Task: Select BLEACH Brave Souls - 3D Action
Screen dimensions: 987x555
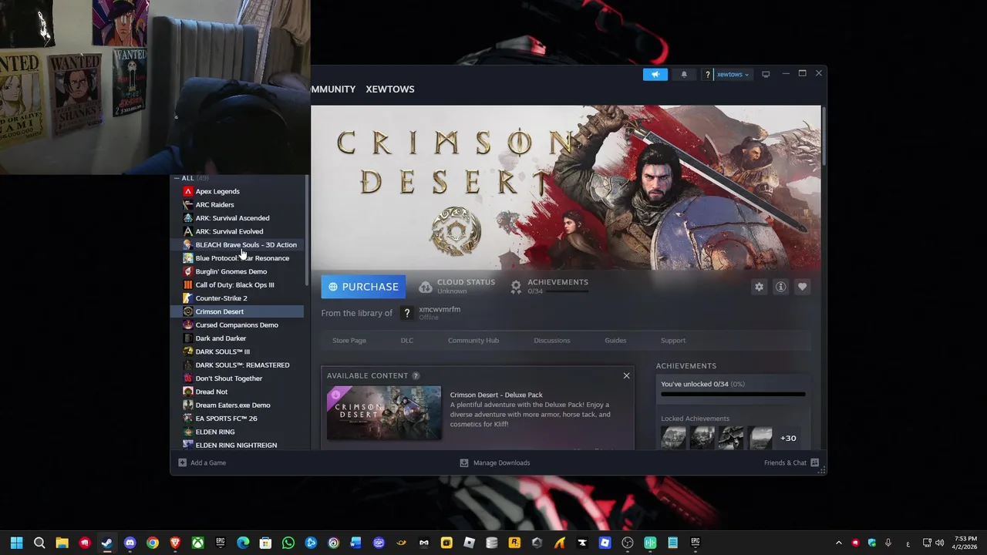Action: 237,244
